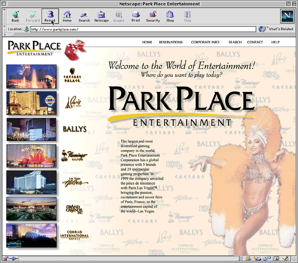The image size is (298, 263).
Task: Click the red dice image
Action: tap(75, 50)
